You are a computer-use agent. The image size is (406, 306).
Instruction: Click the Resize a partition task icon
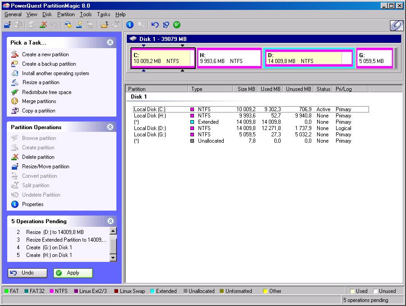pos(15,82)
